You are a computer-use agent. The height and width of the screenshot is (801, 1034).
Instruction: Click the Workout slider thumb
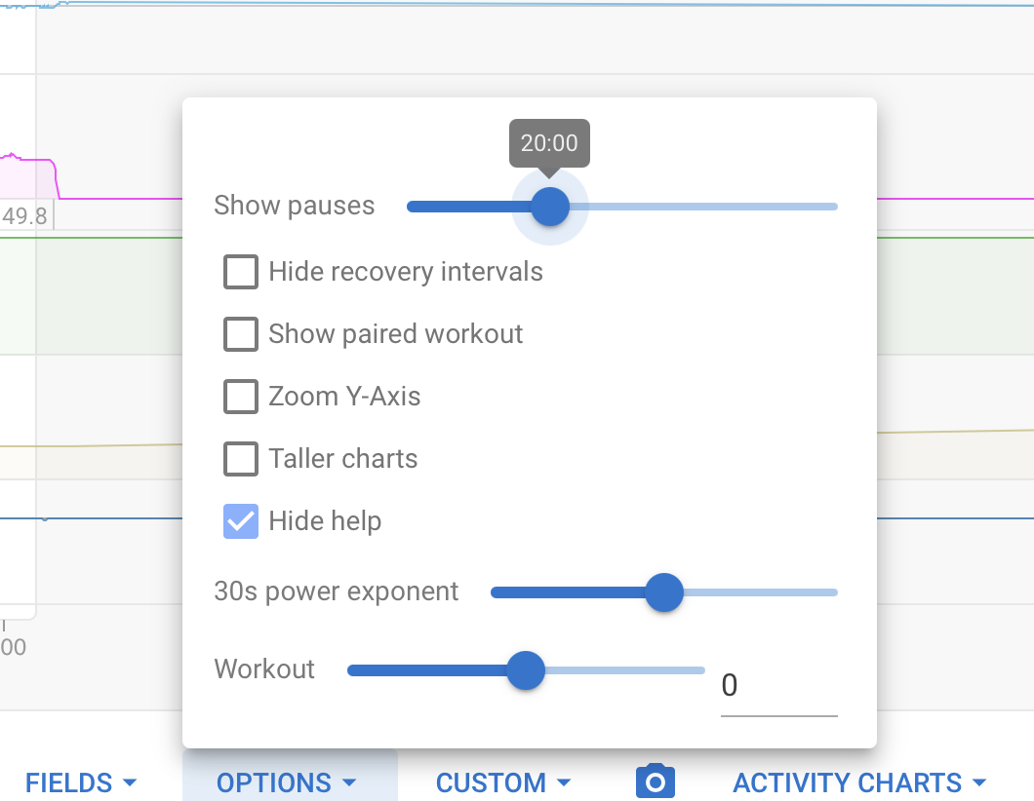click(527, 670)
